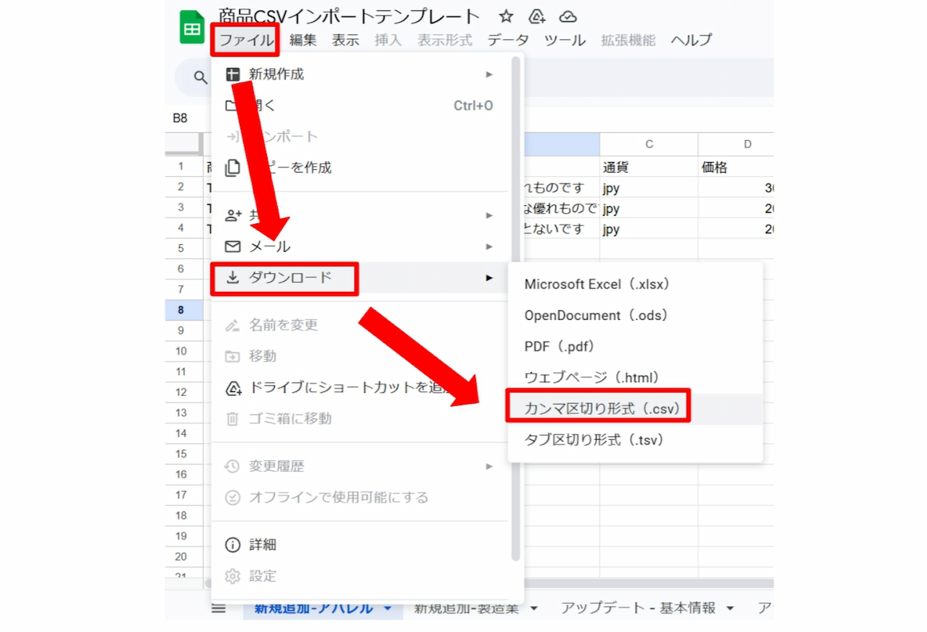Expand the メール submenu arrow

(x=489, y=247)
